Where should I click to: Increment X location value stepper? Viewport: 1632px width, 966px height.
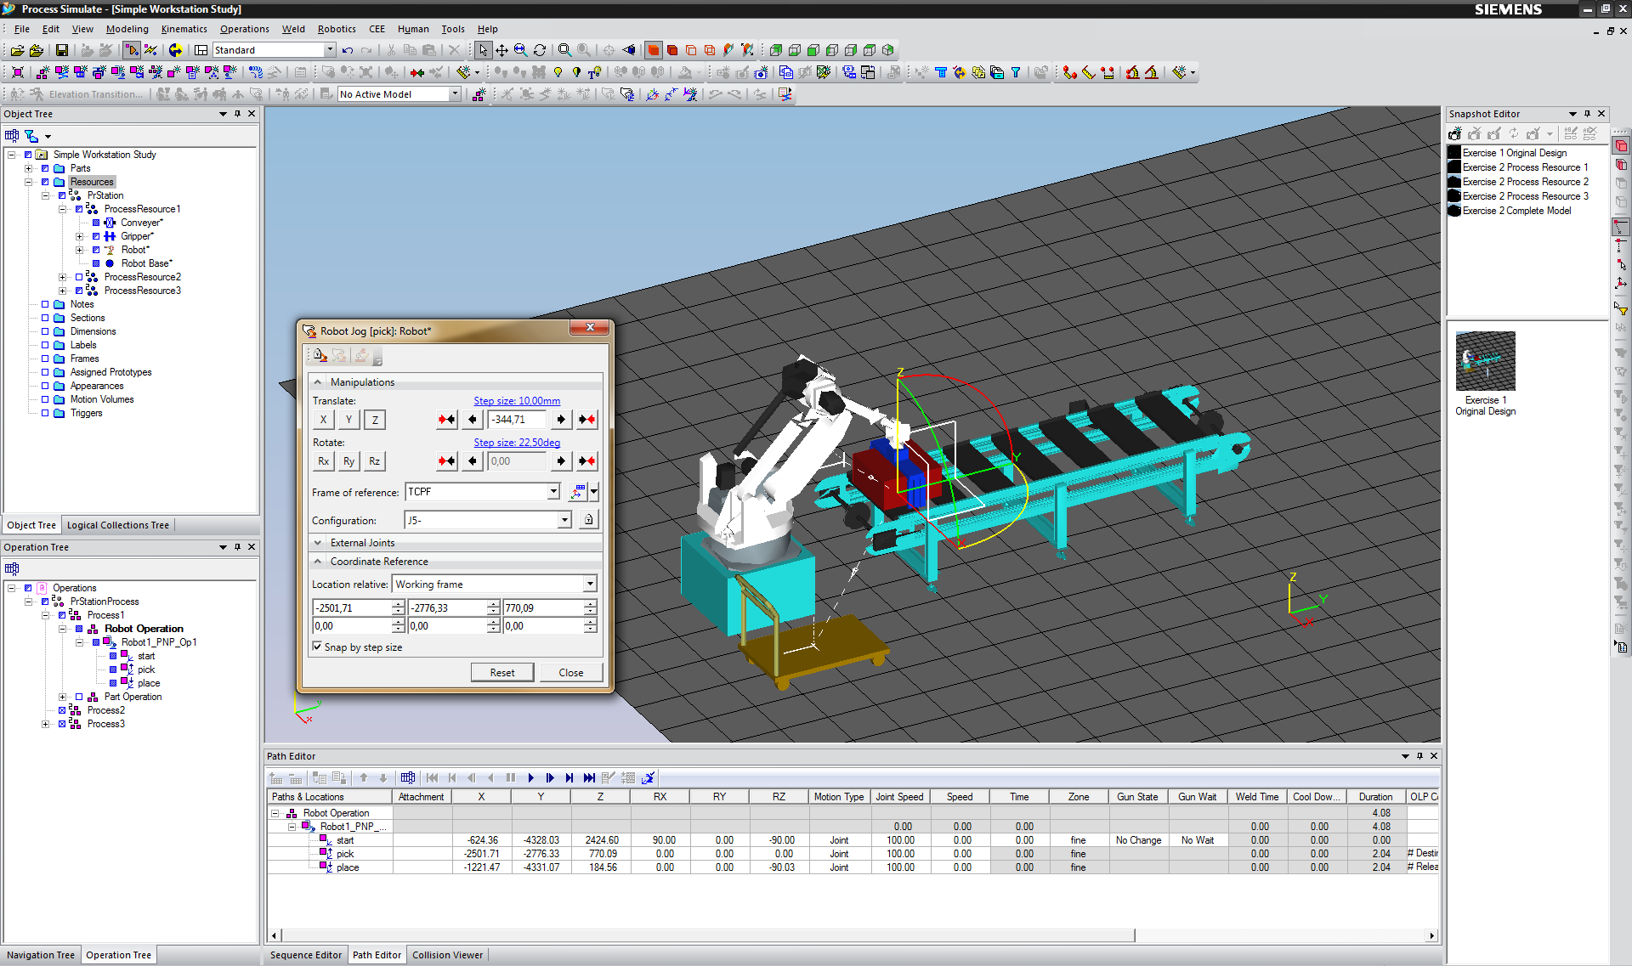(x=398, y=604)
